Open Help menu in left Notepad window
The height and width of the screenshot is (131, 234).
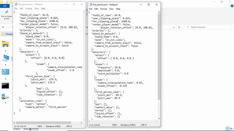coord(43,9)
